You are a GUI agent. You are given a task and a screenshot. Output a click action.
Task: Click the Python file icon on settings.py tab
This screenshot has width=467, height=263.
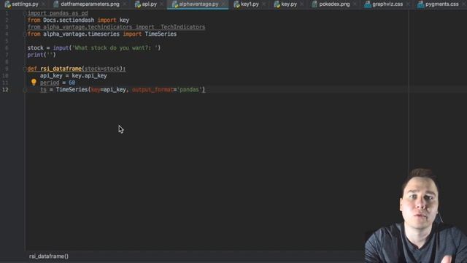8,4
